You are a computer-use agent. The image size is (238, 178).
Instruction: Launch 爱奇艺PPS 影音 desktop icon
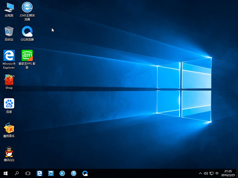(27, 56)
